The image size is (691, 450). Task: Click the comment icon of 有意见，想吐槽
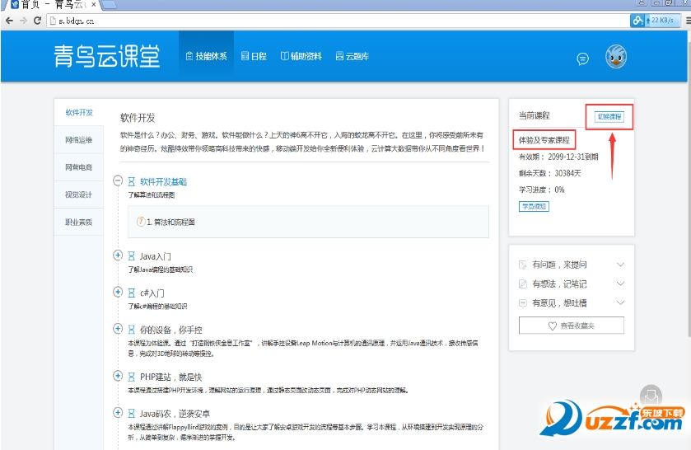(523, 303)
